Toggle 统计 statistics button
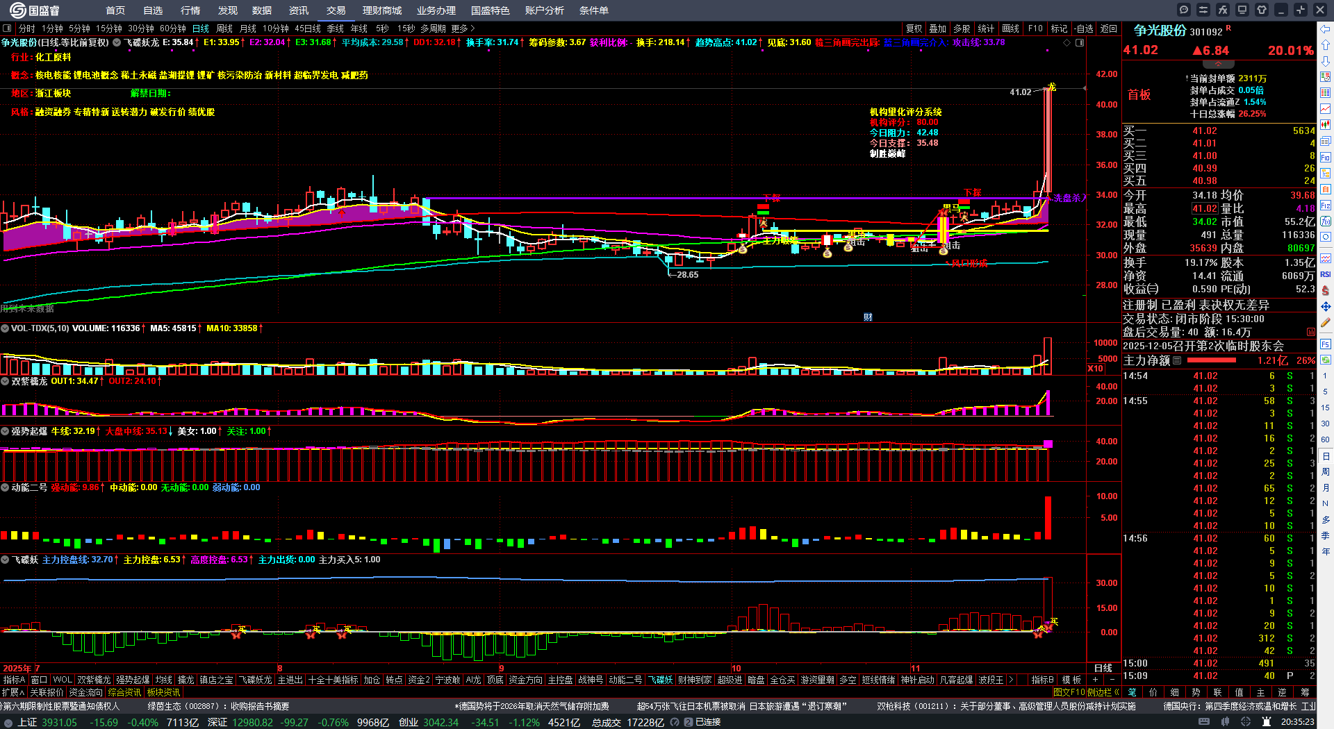Viewport: 1334px width, 729px height. [986, 28]
